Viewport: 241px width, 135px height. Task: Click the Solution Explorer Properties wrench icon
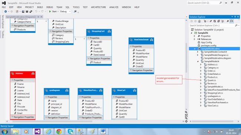tap(228, 21)
